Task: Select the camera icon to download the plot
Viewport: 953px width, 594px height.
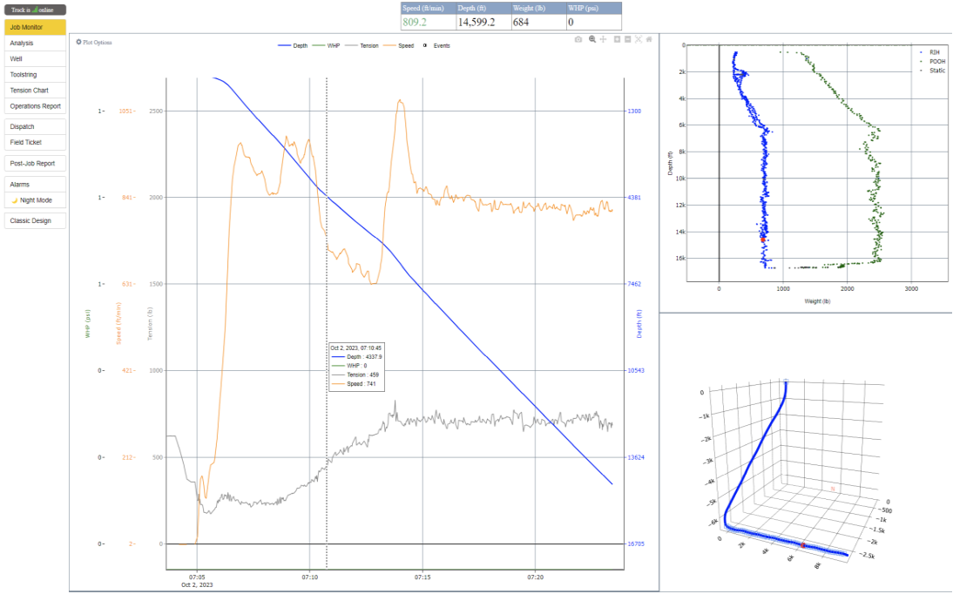Action: pyautogui.click(x=578, y=39)
